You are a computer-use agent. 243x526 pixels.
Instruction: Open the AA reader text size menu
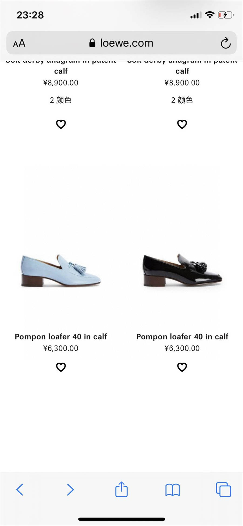pyautogui.click(x=19, y=43)
